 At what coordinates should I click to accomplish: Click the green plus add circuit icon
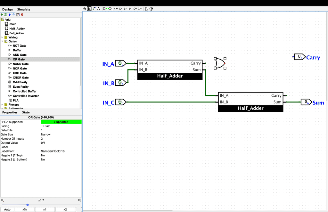(x=2, y=15)
